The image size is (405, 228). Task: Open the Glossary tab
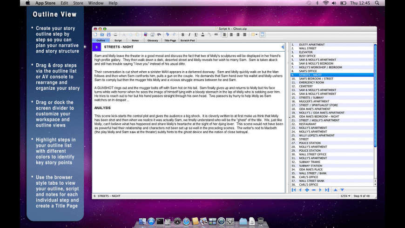[x=153, y=40]
